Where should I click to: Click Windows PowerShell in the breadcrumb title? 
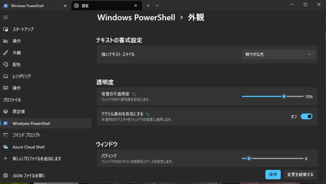click(136, 18)
